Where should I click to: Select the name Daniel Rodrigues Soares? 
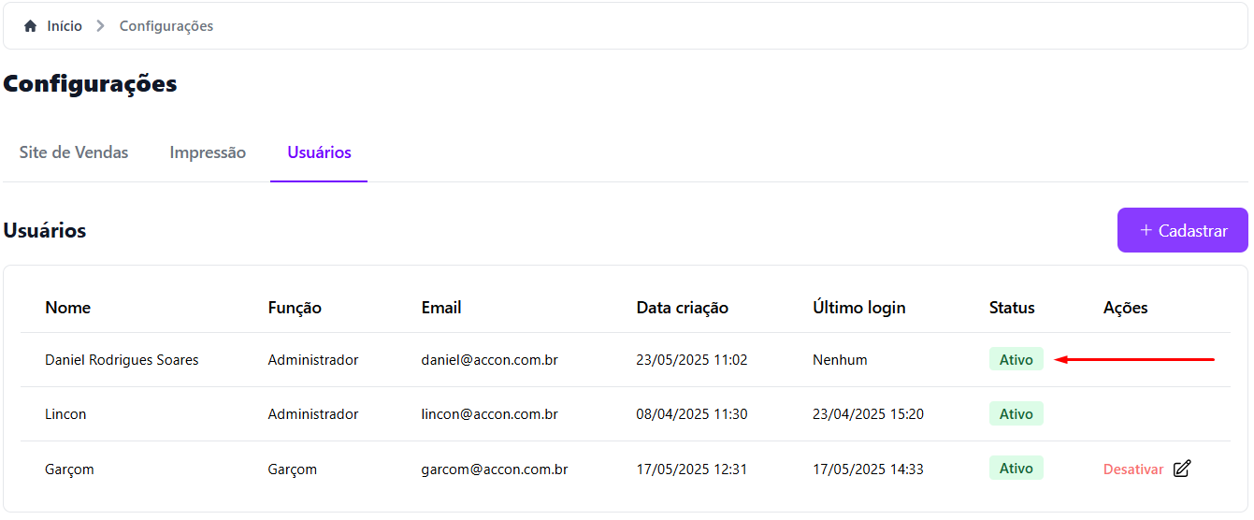click(x=122, y=360)
